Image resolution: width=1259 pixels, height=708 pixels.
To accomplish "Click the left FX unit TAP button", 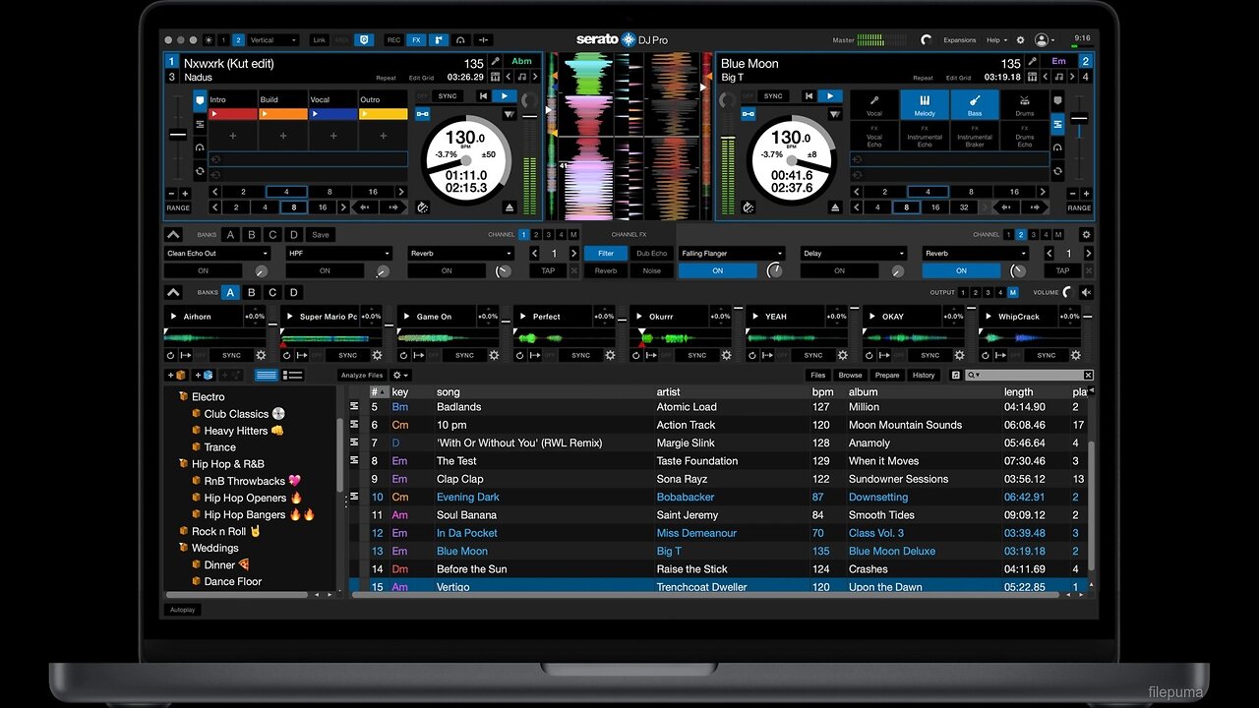I will pyautogui.click(x=548, y=271).
